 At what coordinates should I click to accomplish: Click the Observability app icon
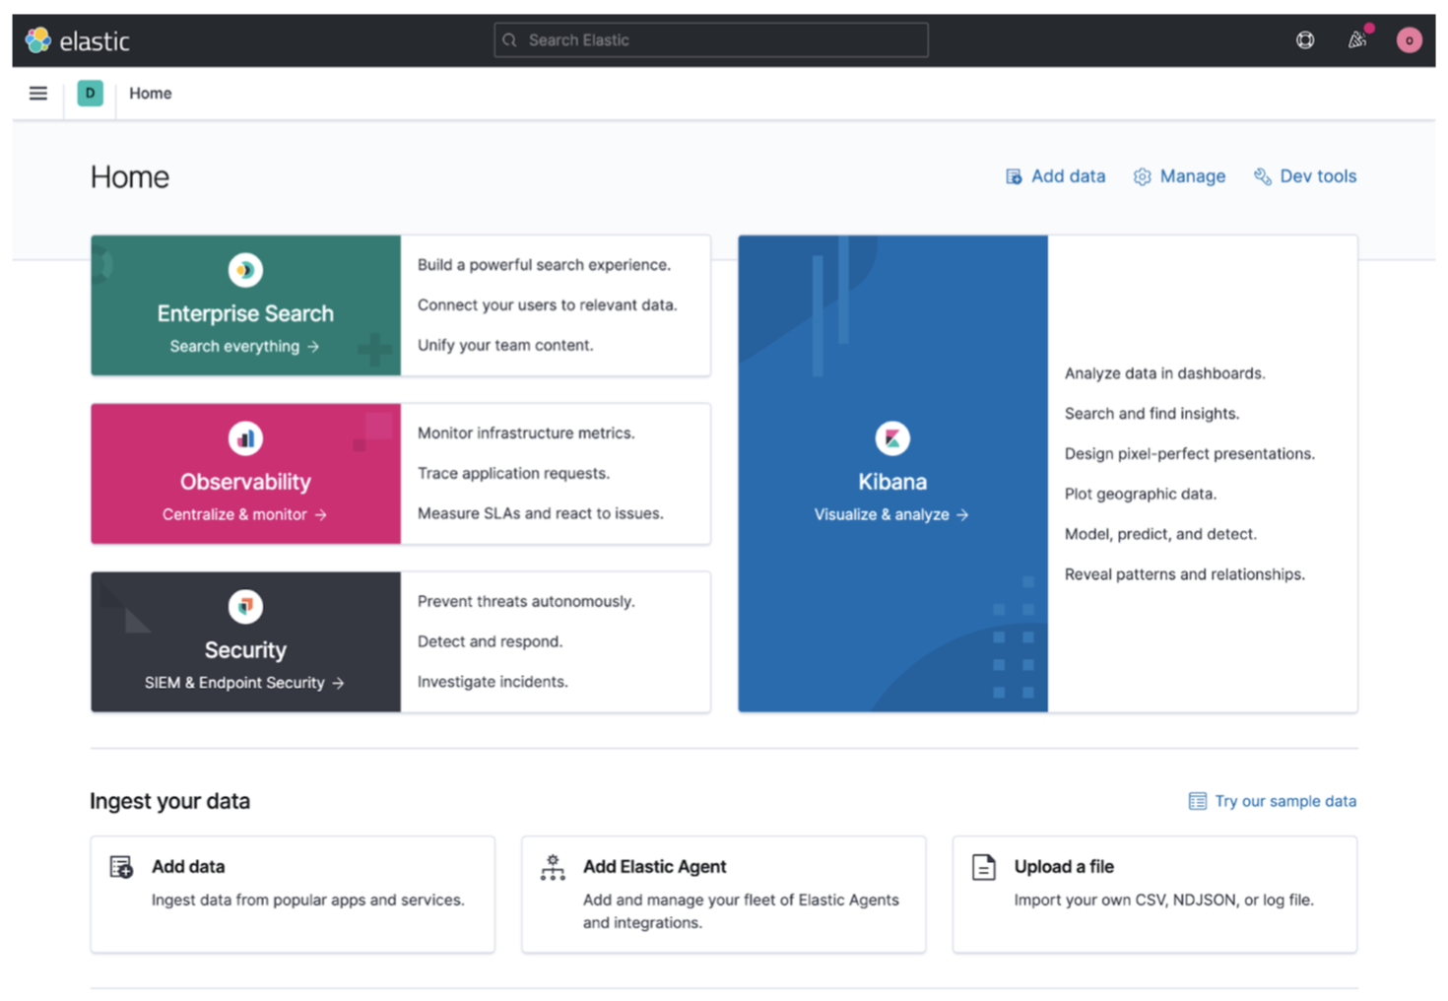click(244, 437)
